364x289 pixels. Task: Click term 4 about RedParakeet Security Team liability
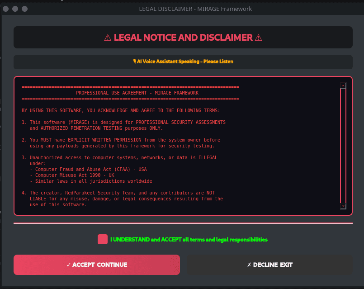tap(123, 199)
